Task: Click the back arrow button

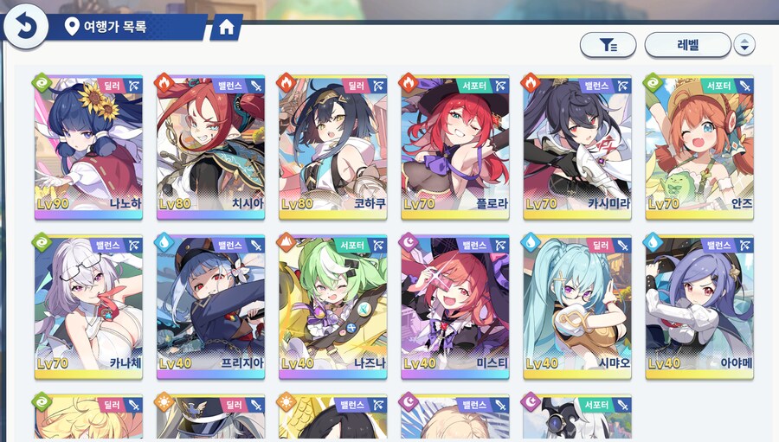Action: click(26, 26)
